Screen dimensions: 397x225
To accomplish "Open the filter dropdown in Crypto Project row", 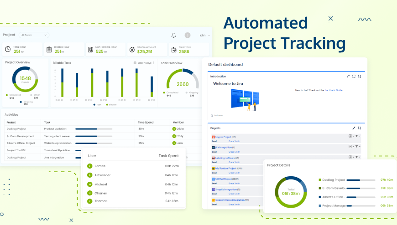I will [360, 136].
